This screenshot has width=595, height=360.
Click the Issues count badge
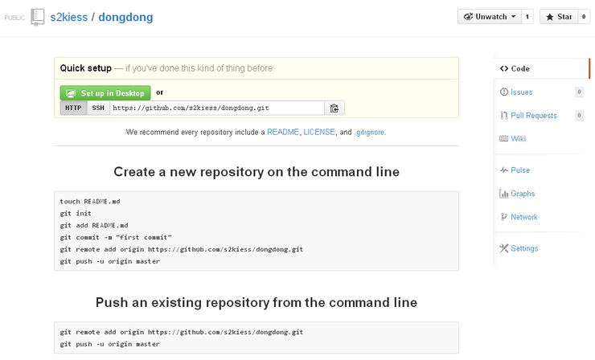(x=579, y=92)
